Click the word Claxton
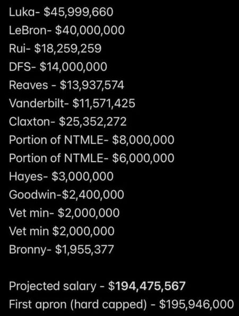 (x=29, y=122)
